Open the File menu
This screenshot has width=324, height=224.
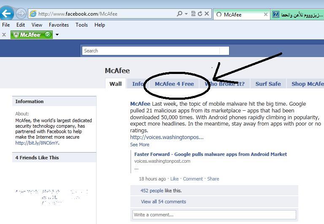pyautogui.click(x=6, y=25)
